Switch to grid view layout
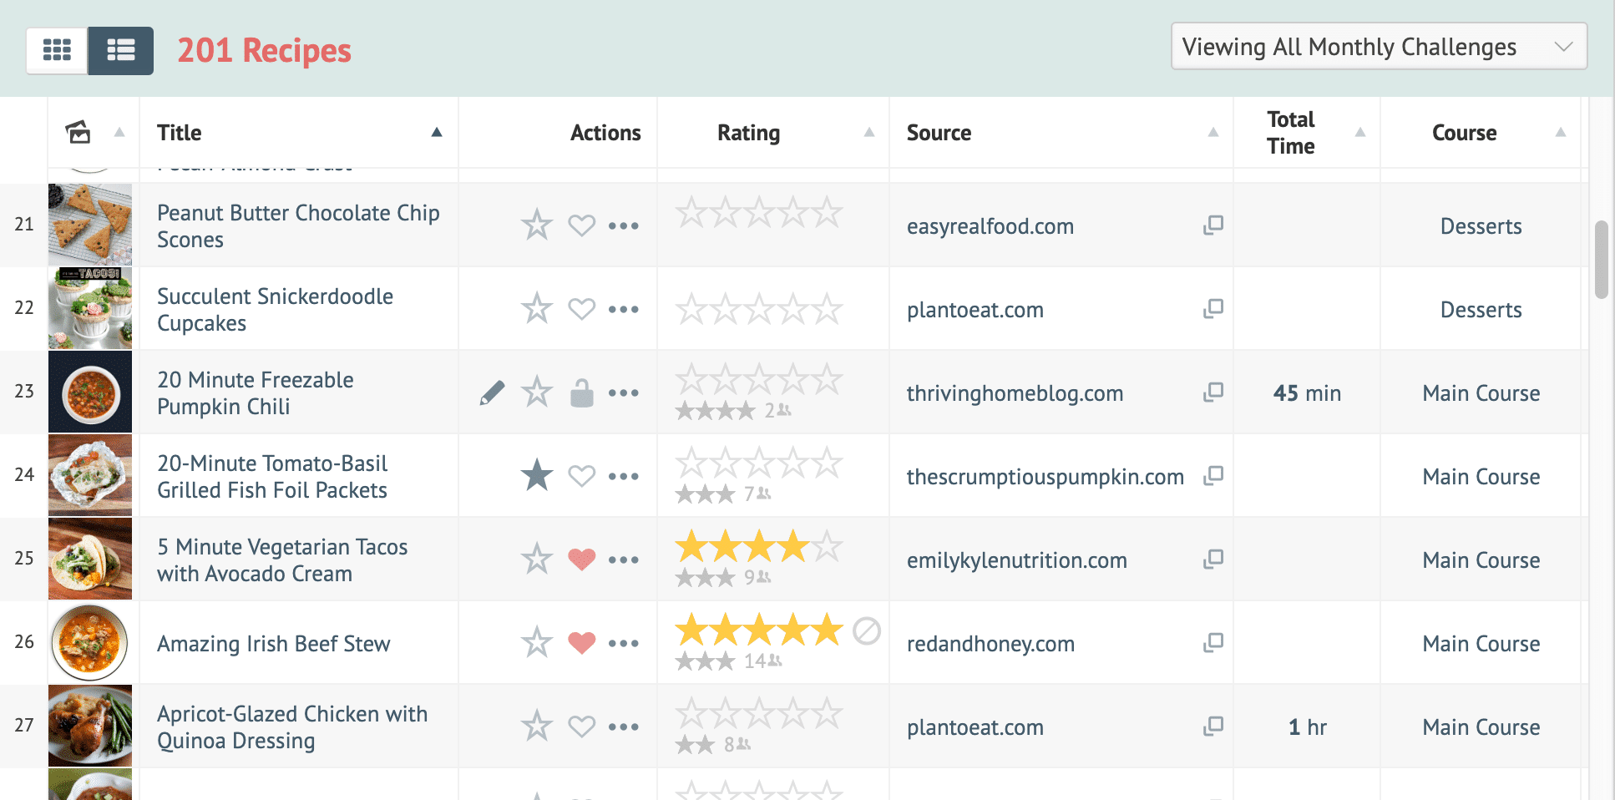Image resolution: width=1615 pixels, height=800 pixels. coord(57,51)
